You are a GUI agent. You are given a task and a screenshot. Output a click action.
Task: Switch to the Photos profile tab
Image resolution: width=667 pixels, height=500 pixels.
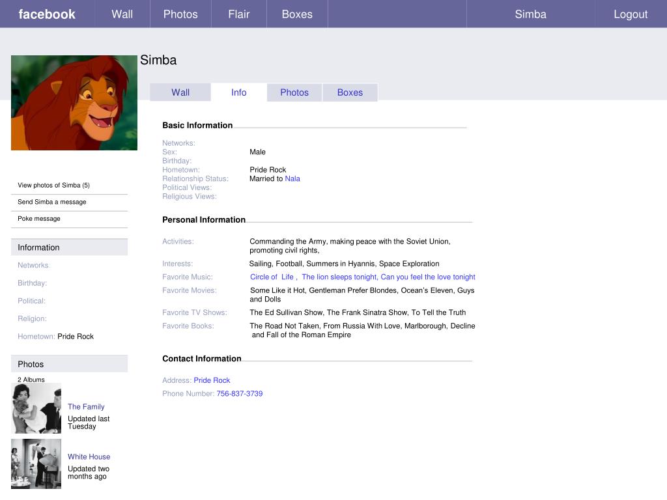click(294, 92)
